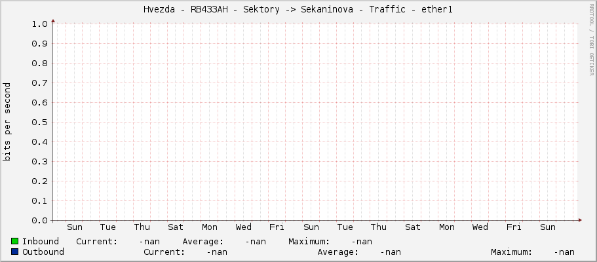Click the Outbound row 'Maximum:' label
The image size is (597, 262).
512,252
